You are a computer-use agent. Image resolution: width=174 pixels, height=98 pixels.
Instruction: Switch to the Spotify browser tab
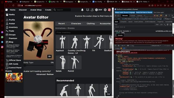[55, 2]
